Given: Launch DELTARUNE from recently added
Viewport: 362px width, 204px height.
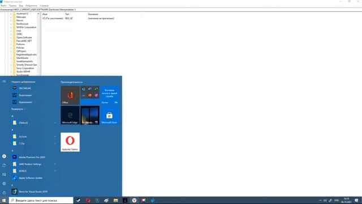Looking at the screenshot, I should coord(25,88).
